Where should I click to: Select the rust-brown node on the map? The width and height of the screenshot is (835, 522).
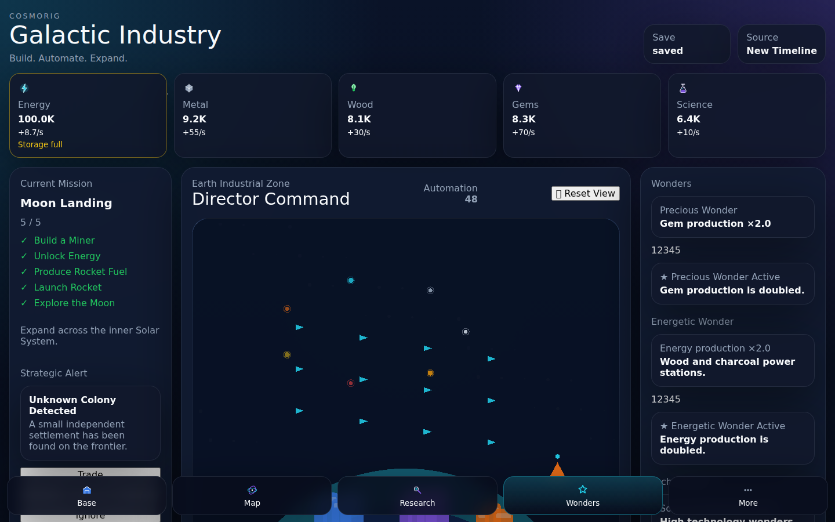(x=287, y=309)
